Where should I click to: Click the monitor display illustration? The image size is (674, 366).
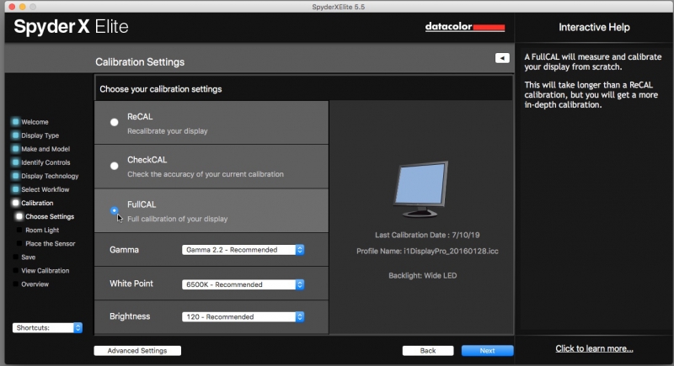pyautogui.click(x=420, y=189)
